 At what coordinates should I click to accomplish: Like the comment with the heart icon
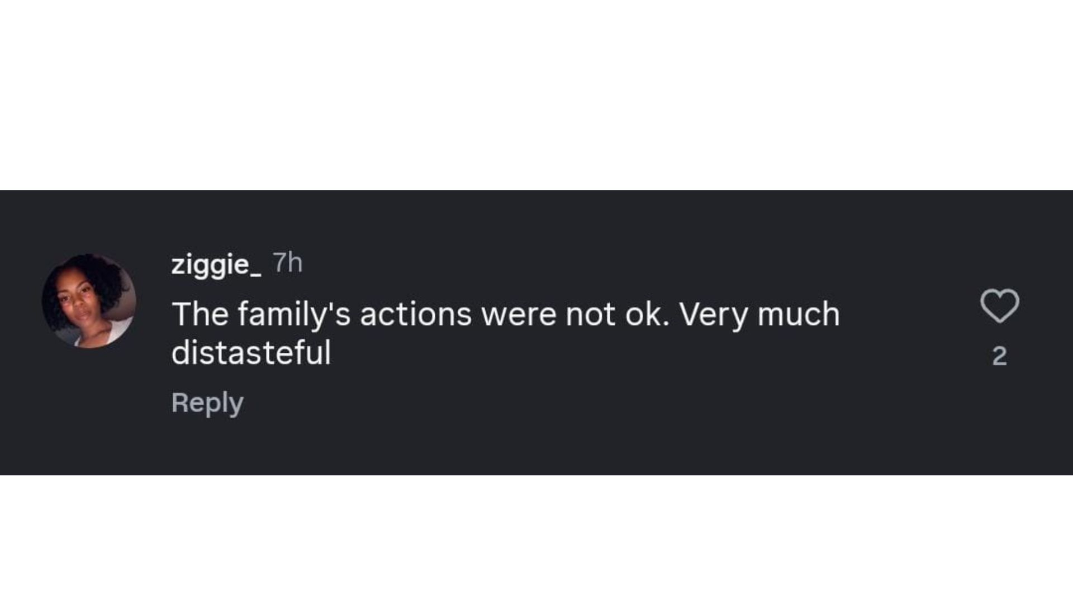coord(999,306)
